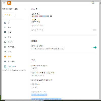
Task: Click the Pages (페이지) icon
Action: [5, 42]
